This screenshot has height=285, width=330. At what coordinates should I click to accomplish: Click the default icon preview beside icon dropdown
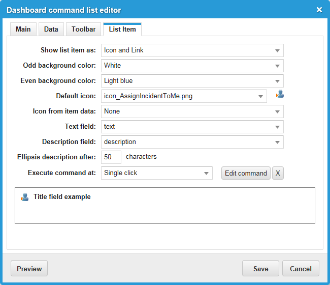tap(280, 95)
